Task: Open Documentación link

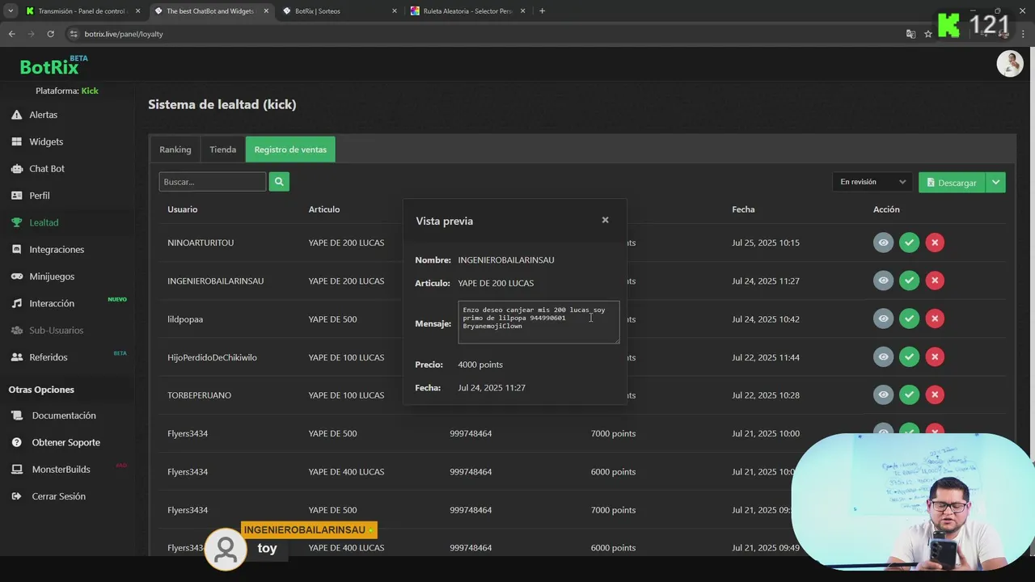Action: tap(64, 415)
